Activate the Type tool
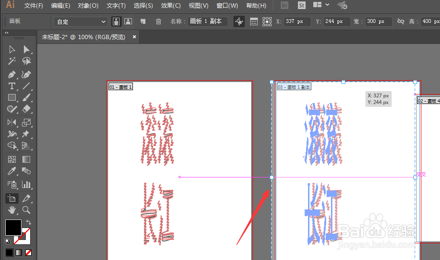The image size is (440, 260). (12, 86)
